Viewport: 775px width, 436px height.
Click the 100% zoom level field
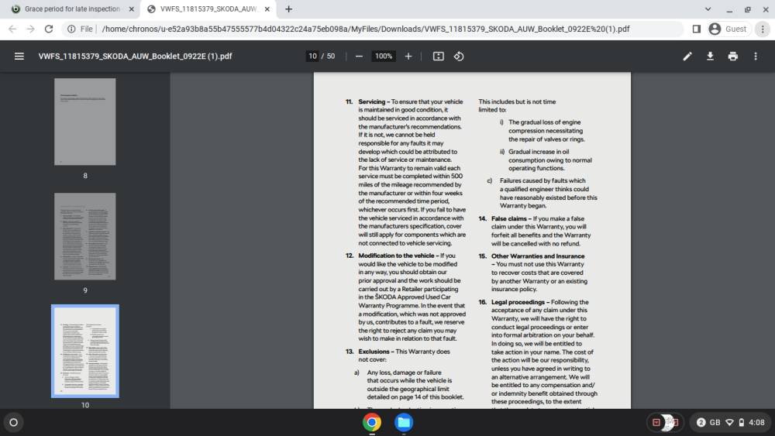coord(384,57)
